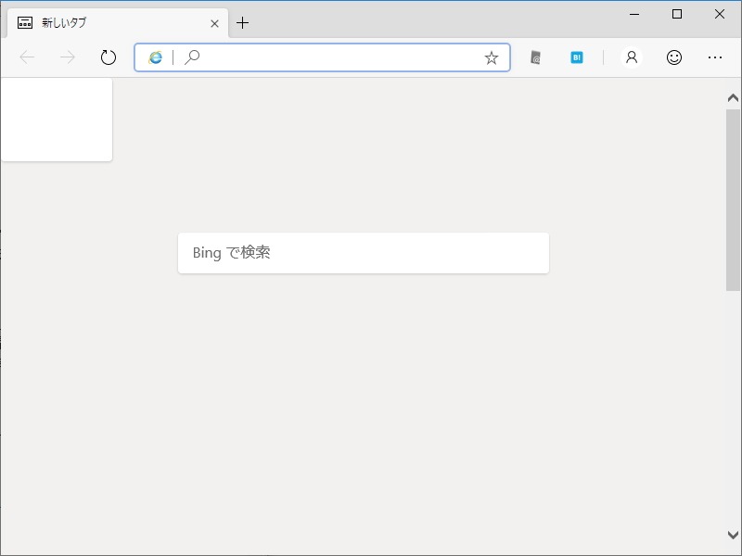Close the 新しいタブ tab
Screen dimensions: 742x556
[x=214, y=23]
